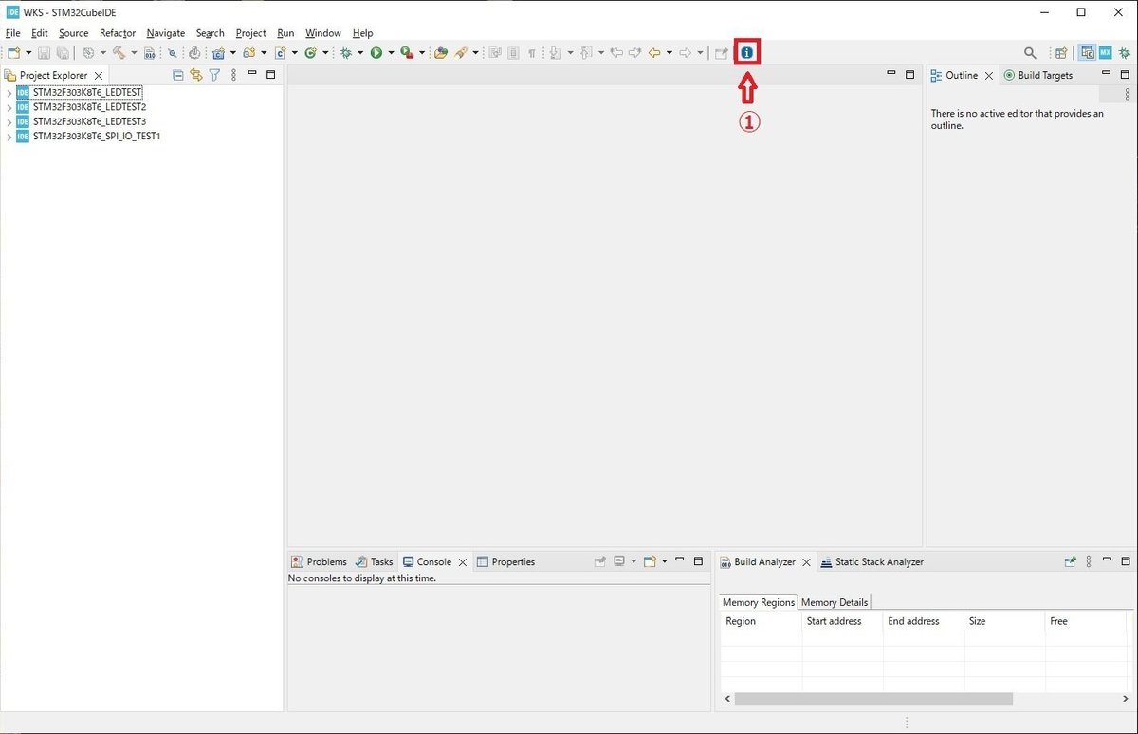Viewport: 1138px width, 734px height.
Task: Switch to the C/C++ perspective icon
Action: (1087, 53)
